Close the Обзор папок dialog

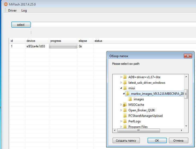(x=188, y=56)
